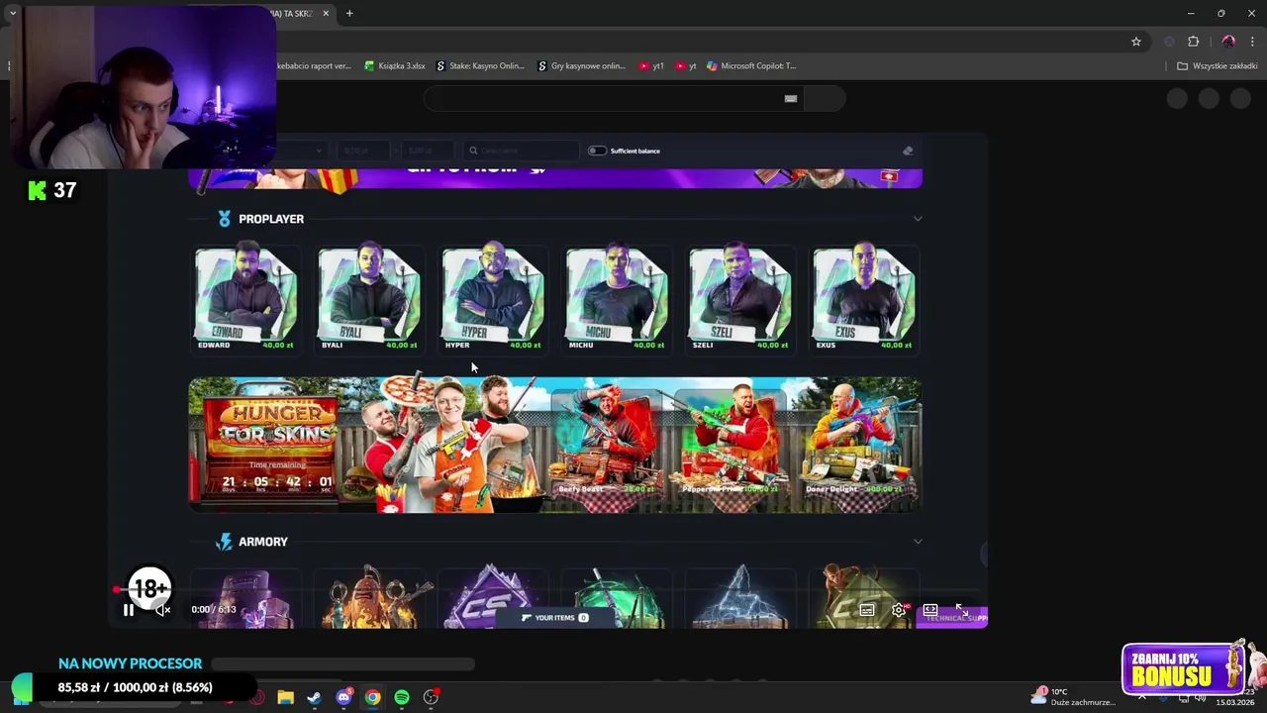Image resolution: width=1267 pixels, height=713 pixels.
Task: Open the 'Gry kasynowe onlin...' bookmark
Action: (x=581, y=66)
